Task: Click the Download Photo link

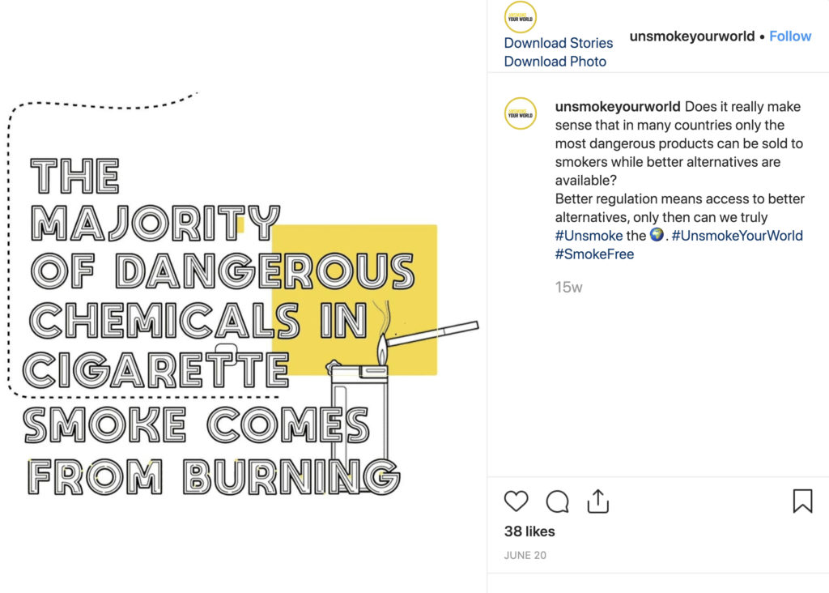Action: point(555,62)
